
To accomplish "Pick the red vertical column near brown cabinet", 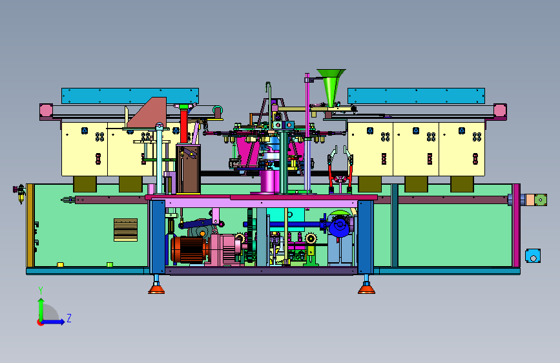I will coord(184,127).
